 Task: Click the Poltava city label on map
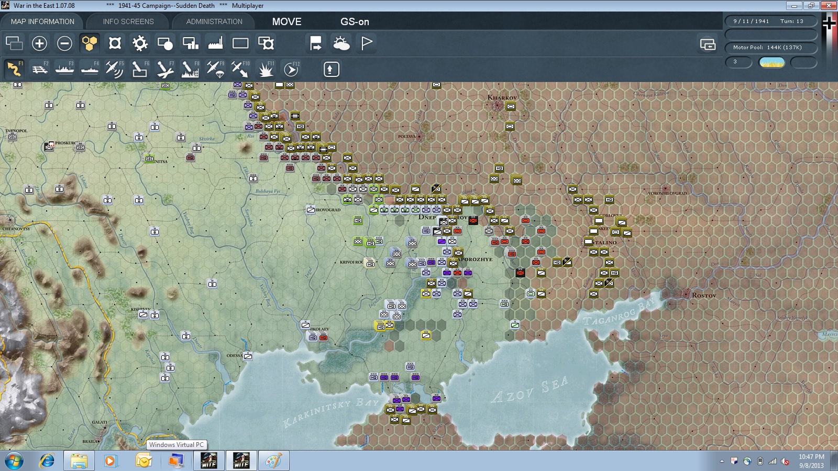407,137
